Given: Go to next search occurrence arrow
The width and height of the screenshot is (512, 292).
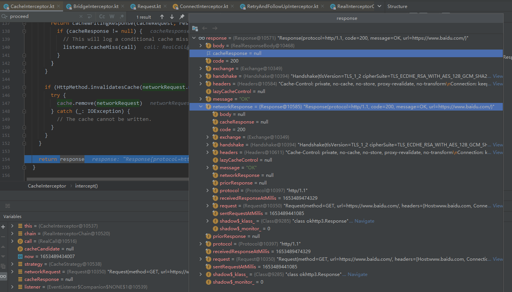Looking at the screenshot, I should (172, 17).
